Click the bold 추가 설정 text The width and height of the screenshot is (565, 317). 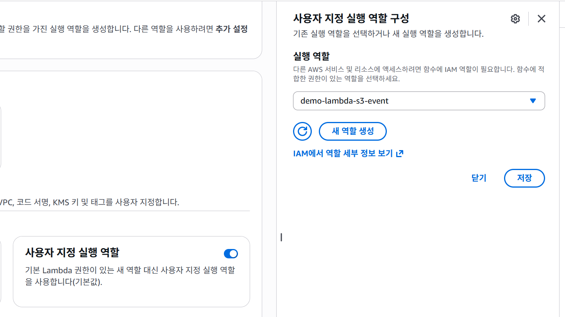(x=231, y=29)
